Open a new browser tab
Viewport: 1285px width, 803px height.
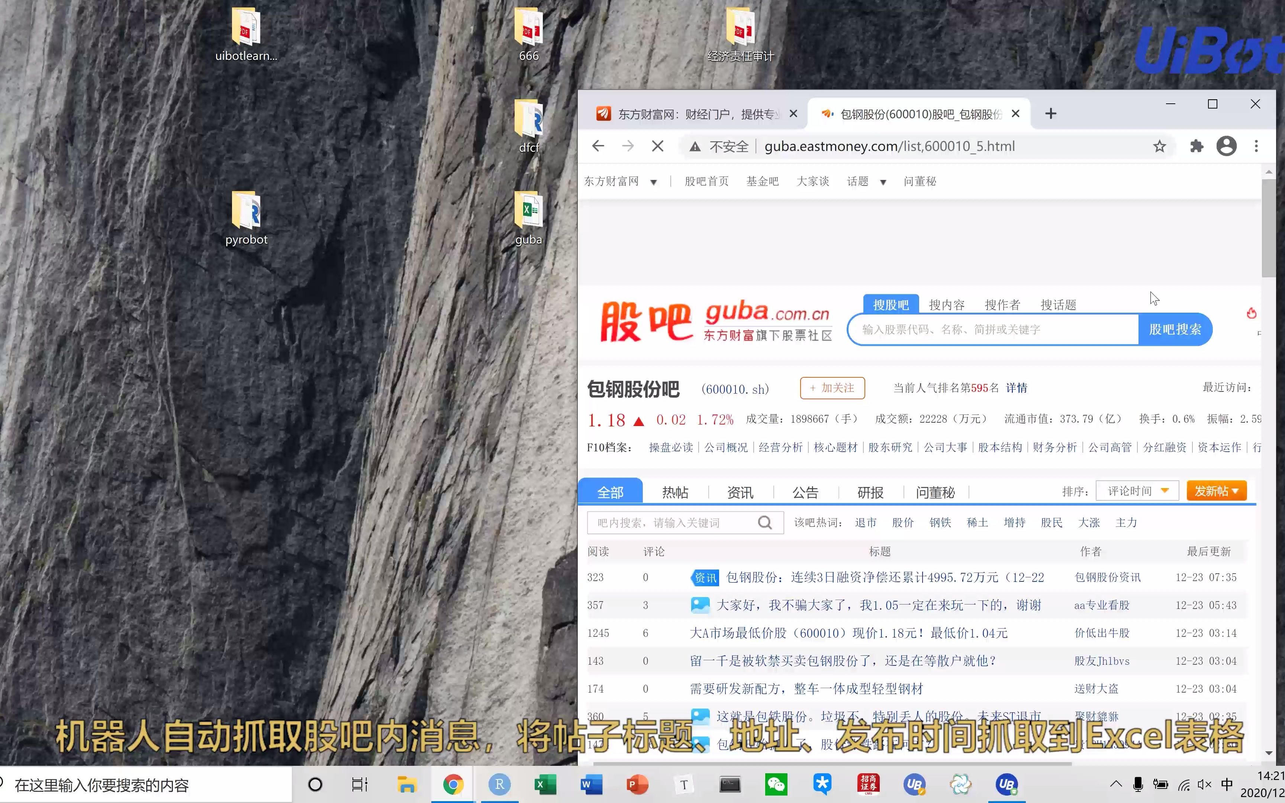[1050, 114]
